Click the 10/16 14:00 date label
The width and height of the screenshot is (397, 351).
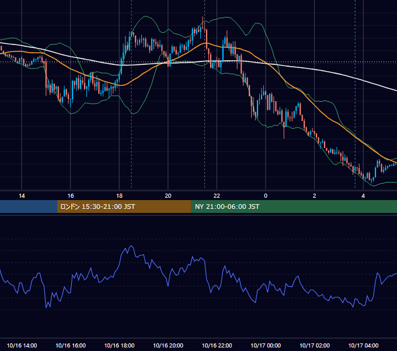tap(22, 345)
